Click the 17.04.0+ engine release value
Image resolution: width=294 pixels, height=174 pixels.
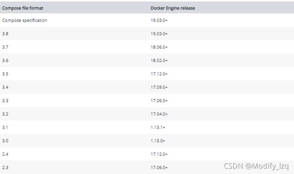(x=159, y=114)
